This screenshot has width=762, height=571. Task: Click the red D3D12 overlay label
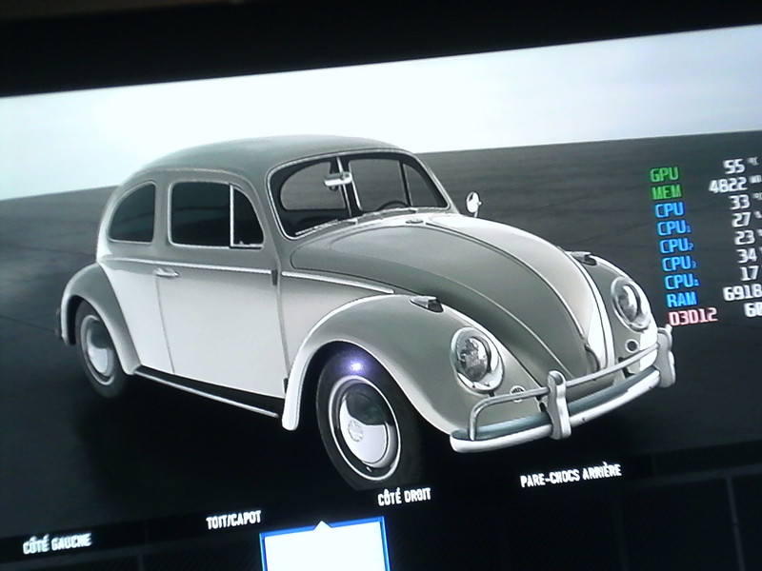click(692, 317)
